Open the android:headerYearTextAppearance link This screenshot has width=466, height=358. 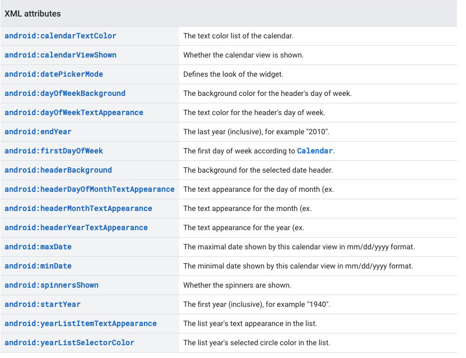(x=76, y=227)
